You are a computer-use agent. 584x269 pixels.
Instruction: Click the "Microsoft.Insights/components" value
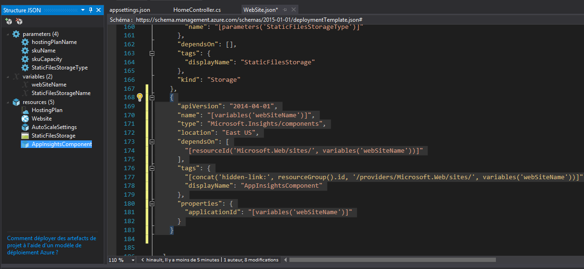tap(266, 124)
